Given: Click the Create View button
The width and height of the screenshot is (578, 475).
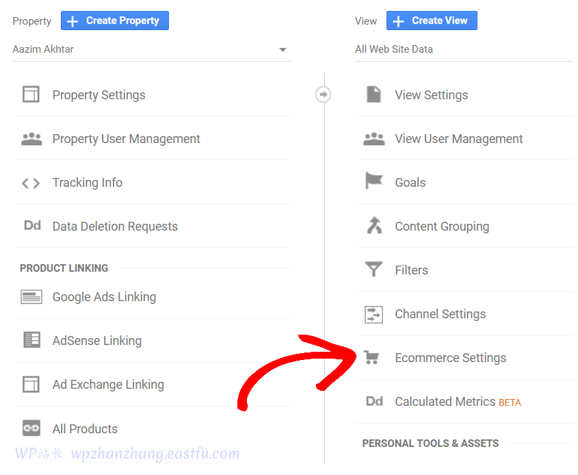Looking at the screenshot, I should click(432, 21).
